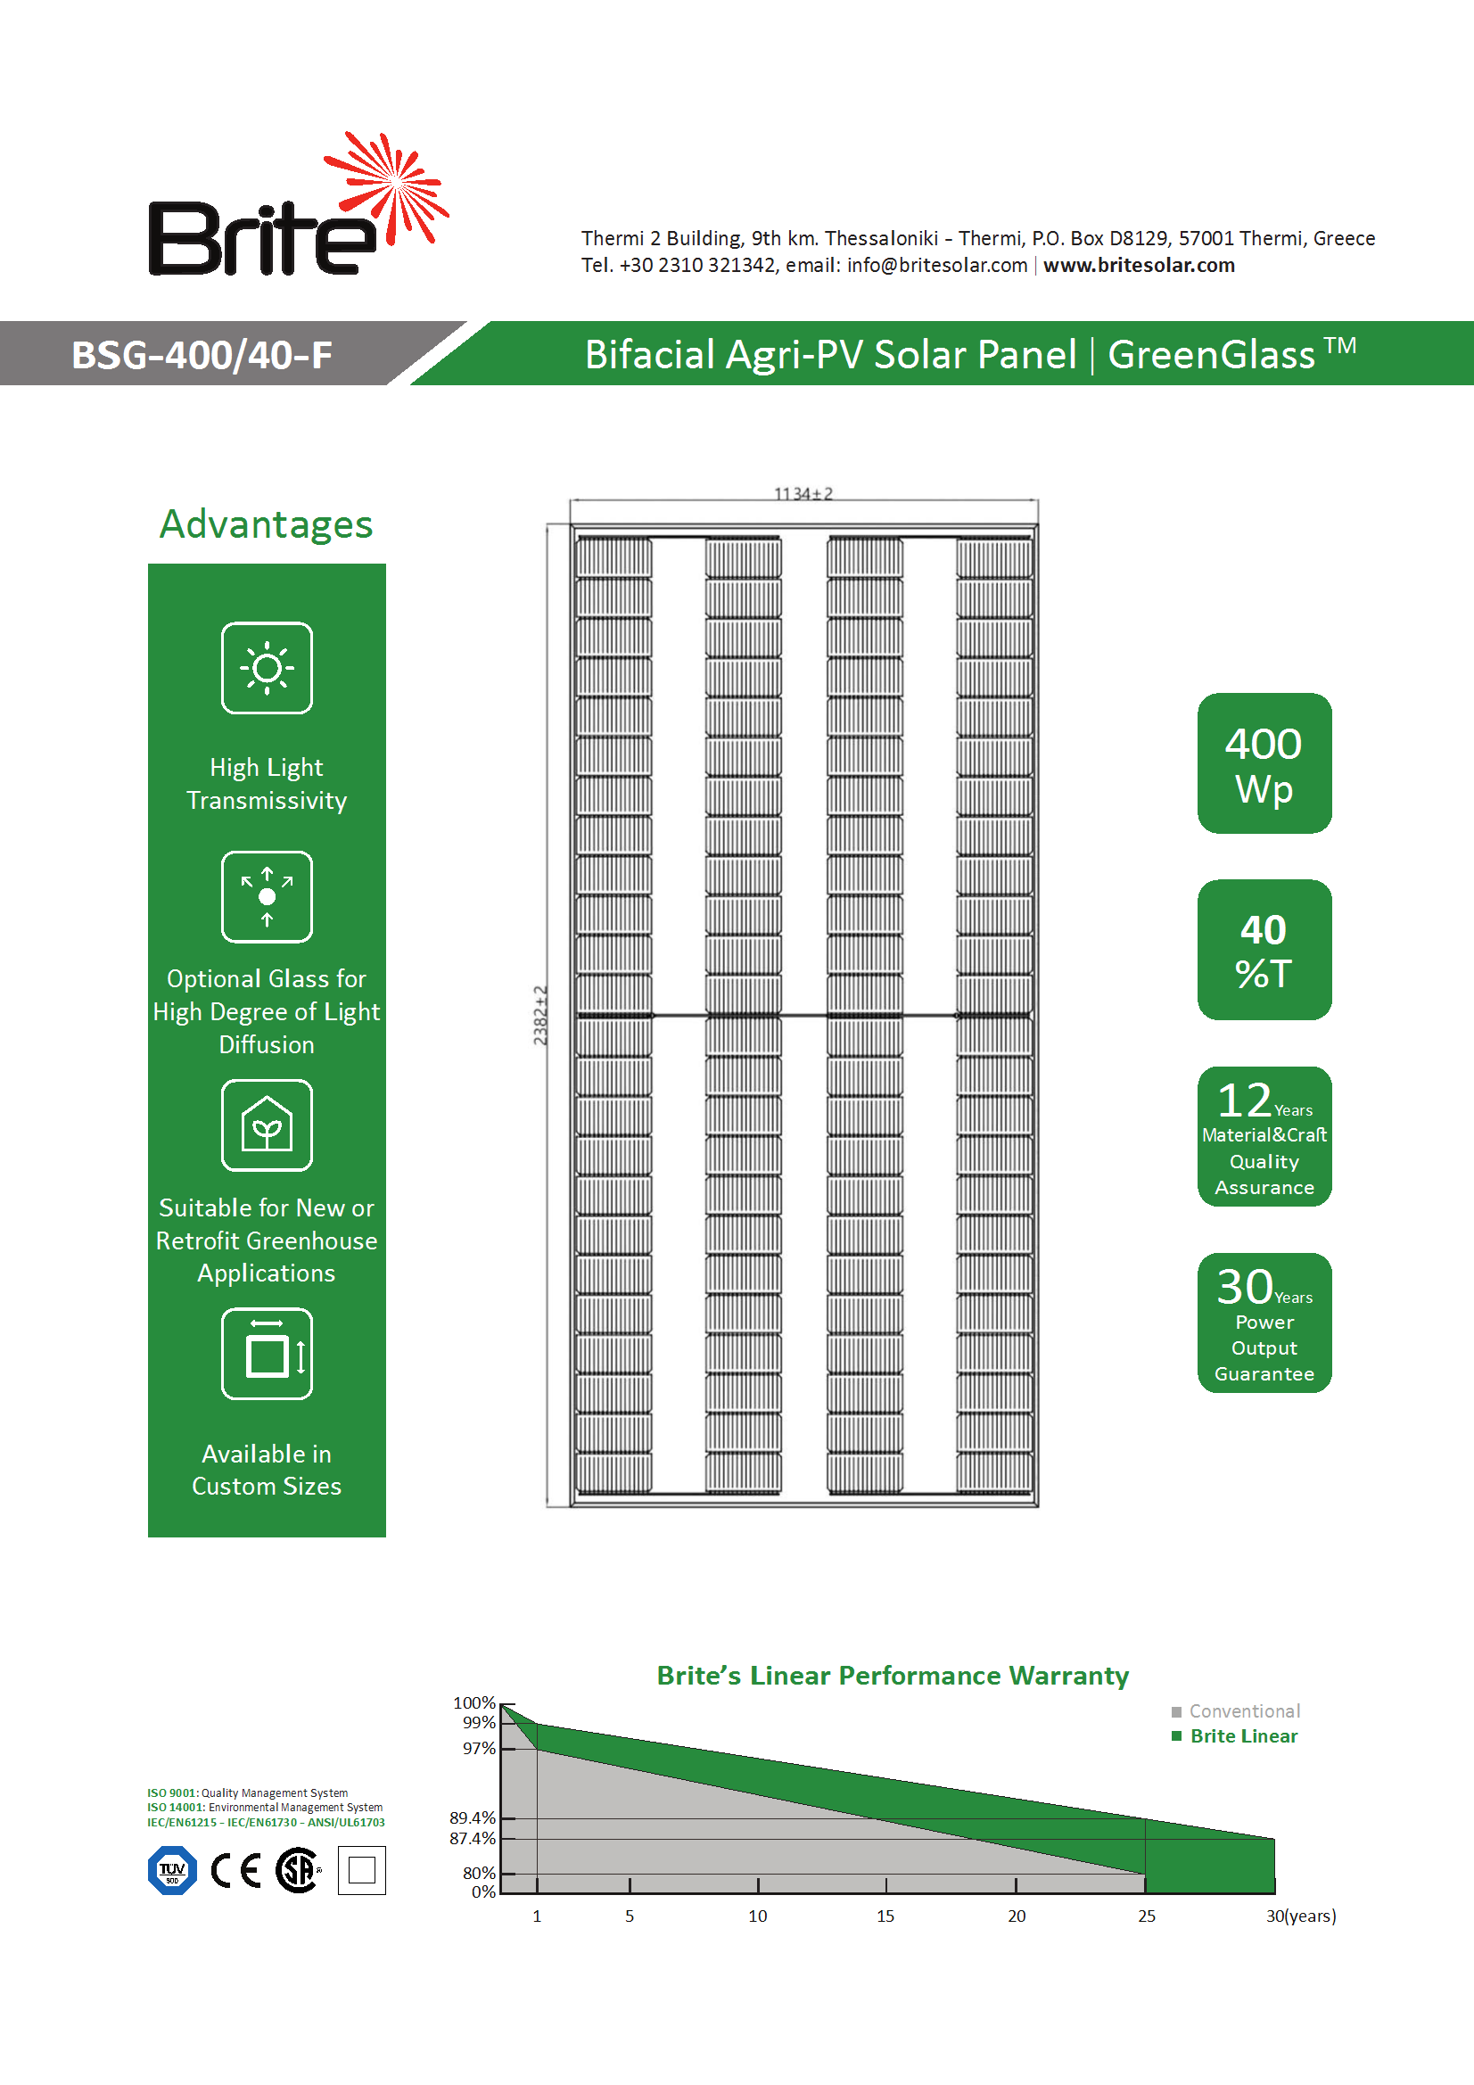Click the gray Conventional legend swatch
1474x2085 pixels.
point(1177,1711)
